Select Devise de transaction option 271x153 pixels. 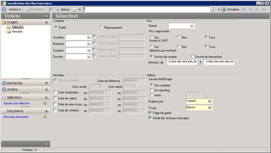(192, 56)
